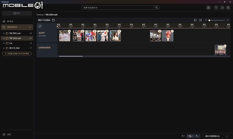The width and height of the screenshot is (233, 139).
Task: Open the sort options icon right of the filter funnel
Action: click(222, 8)
